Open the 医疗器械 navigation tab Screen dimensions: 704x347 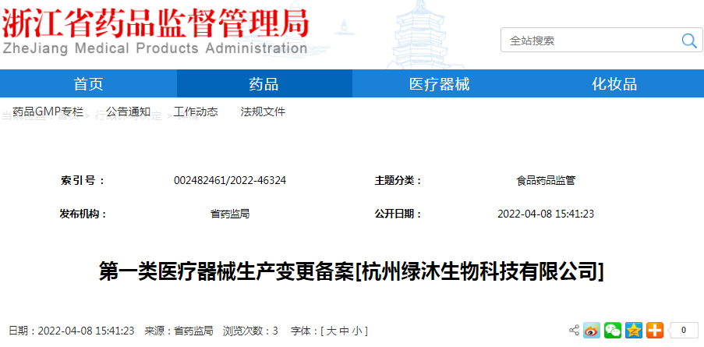[439, 83]
